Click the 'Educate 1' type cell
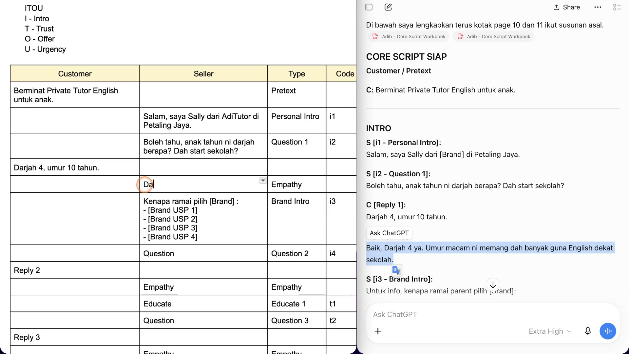629x354 pixels. 297,304
